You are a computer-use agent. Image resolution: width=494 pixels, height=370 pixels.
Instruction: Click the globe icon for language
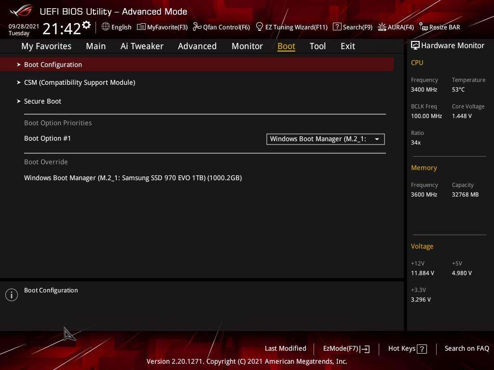point(106,27)
